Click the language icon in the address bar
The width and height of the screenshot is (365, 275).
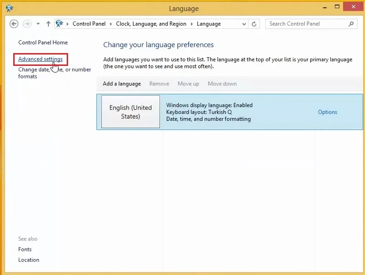tap(59, 23)
